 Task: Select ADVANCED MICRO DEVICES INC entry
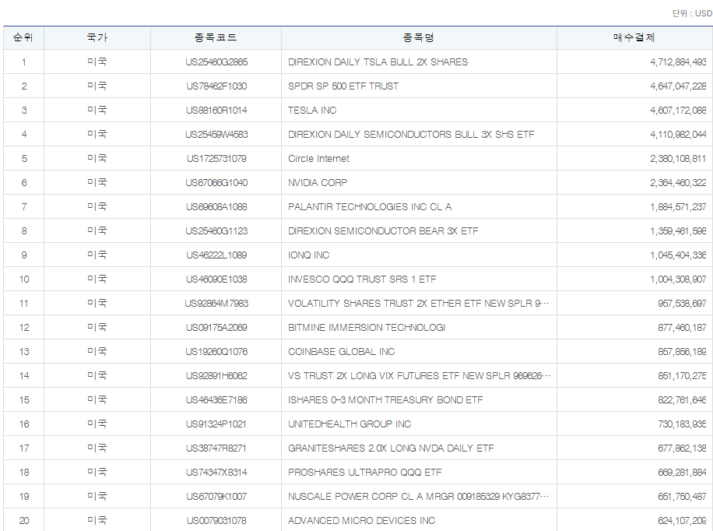[361, 520]
